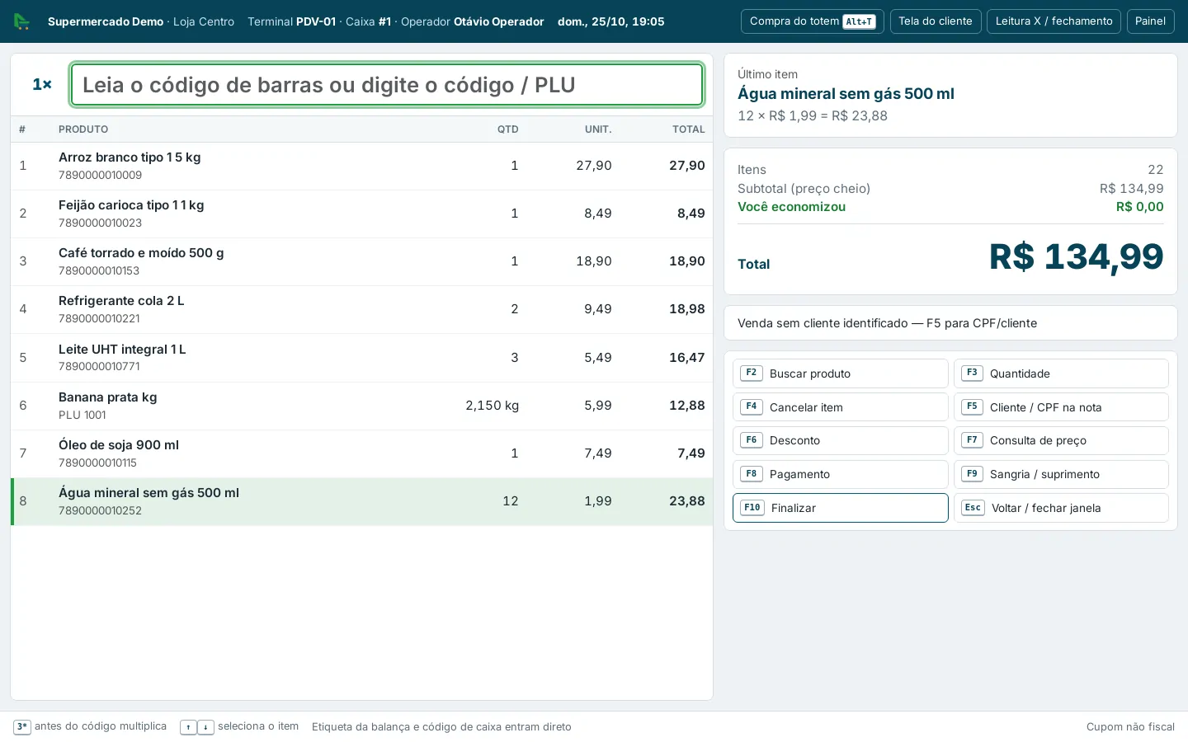Viewport: 1188px width, 742px height.
Task: Click the UNIT. column header
Action: pos(598,129)
